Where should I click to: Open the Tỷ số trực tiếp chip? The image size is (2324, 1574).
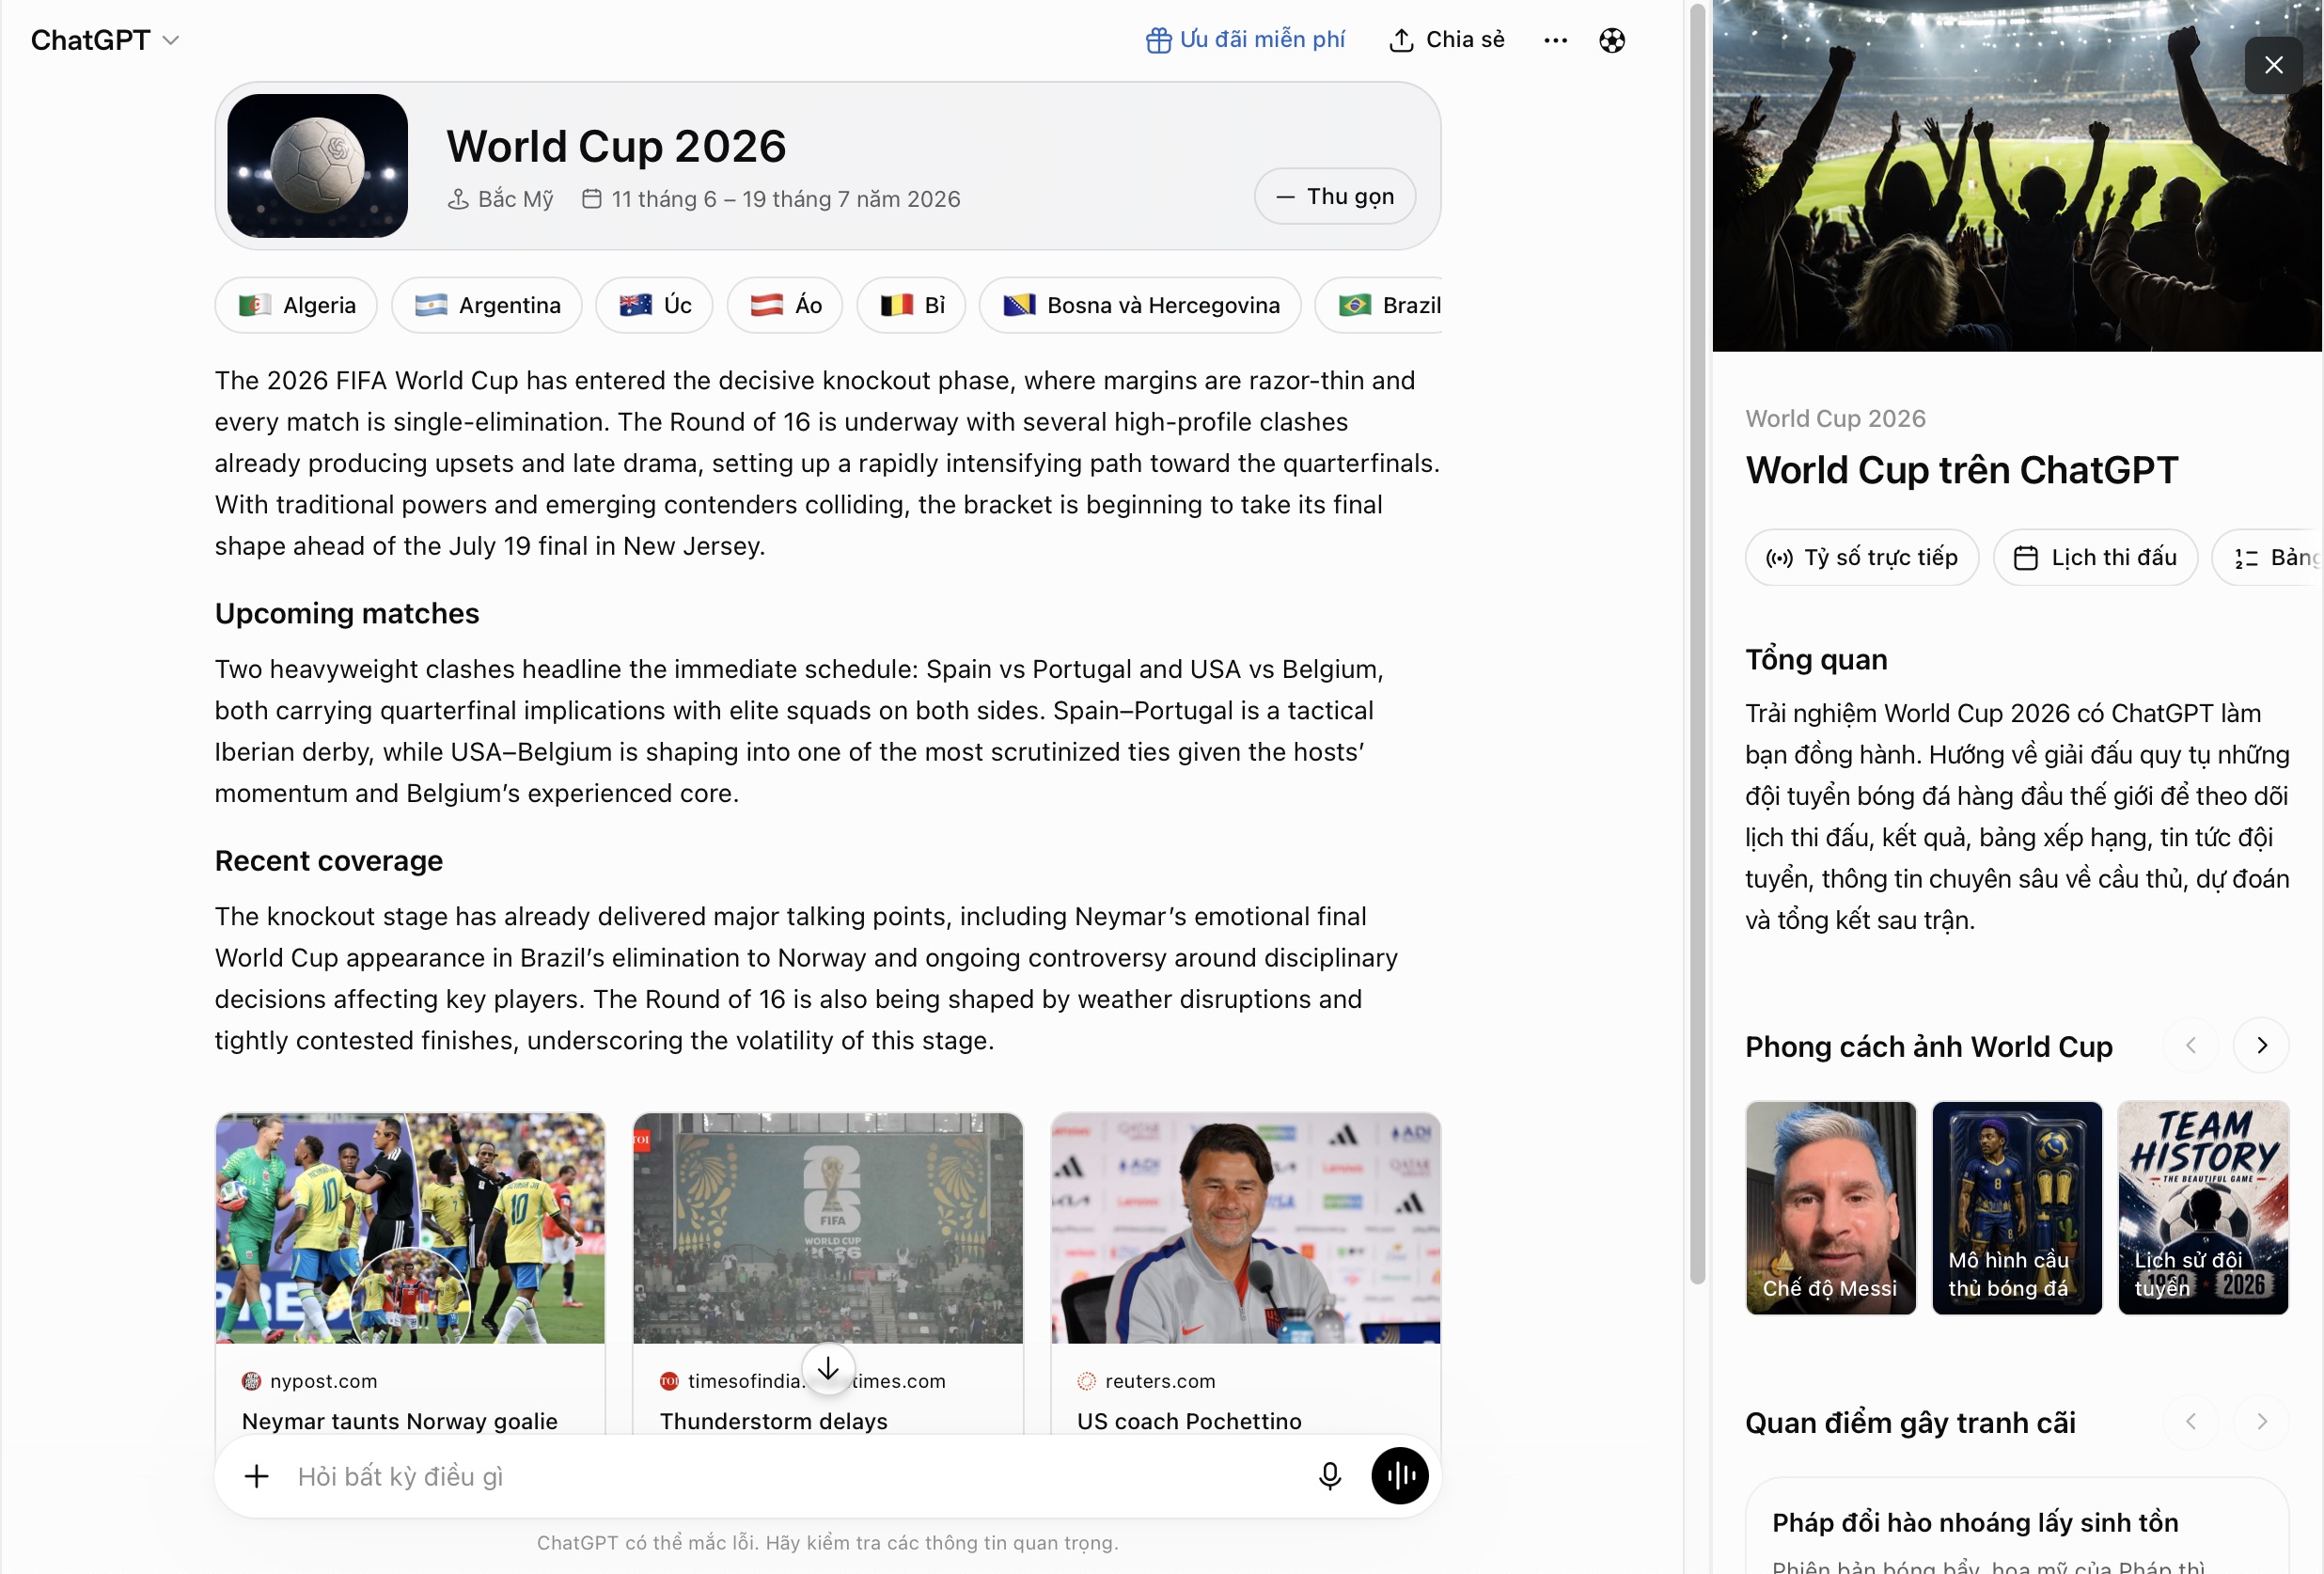pyautogui.click(x=1862, y=557)
